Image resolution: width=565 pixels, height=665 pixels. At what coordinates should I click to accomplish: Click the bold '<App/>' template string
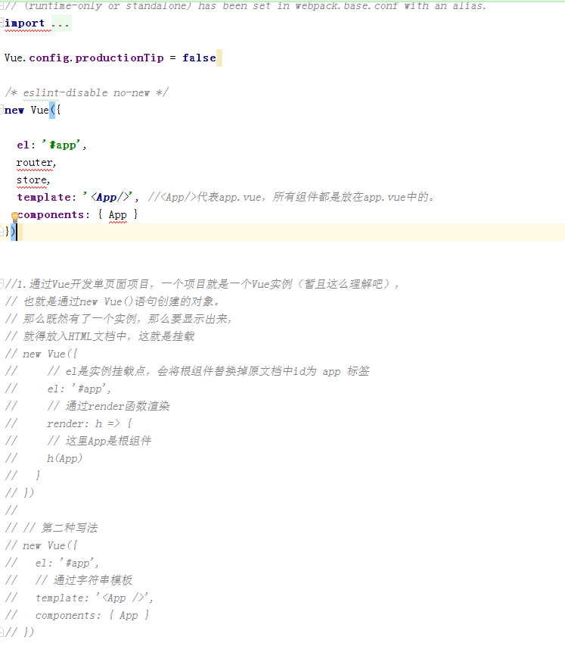(x=111, y=197)
